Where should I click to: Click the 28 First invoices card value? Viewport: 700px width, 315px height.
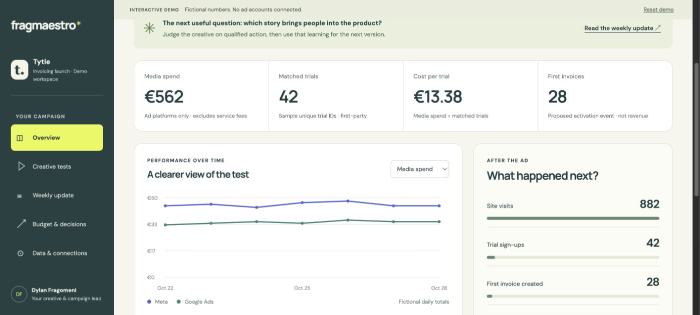(557, 96)
